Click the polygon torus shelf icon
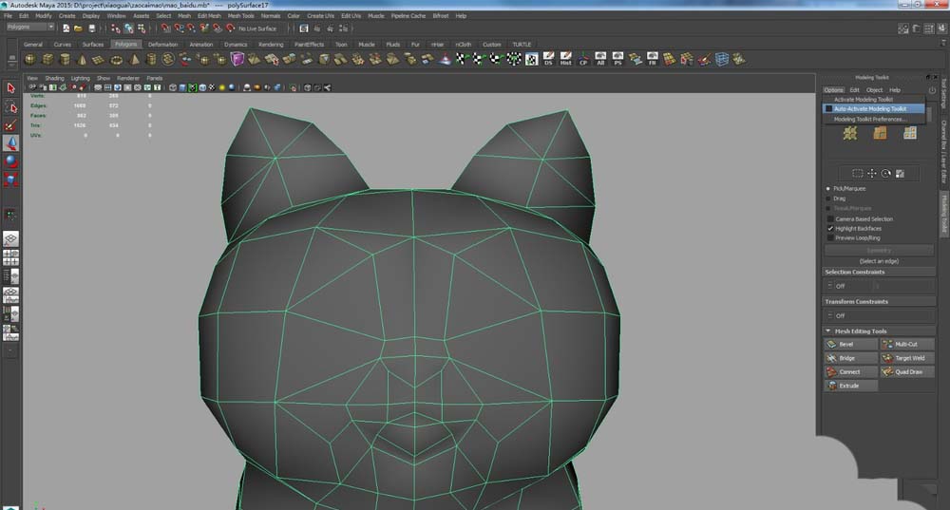 tap(115, 60)
